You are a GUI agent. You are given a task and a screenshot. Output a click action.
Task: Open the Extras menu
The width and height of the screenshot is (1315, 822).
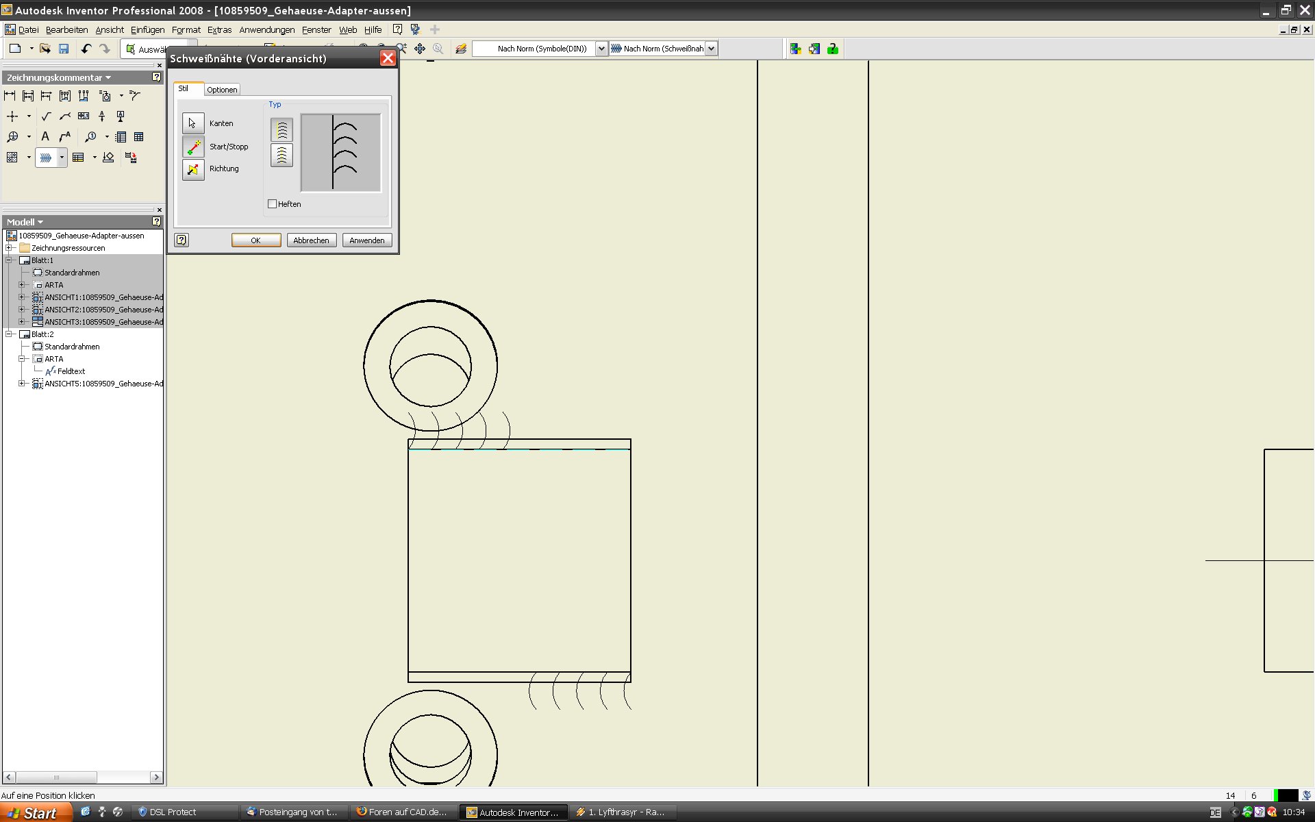click(x=219, y=29)
